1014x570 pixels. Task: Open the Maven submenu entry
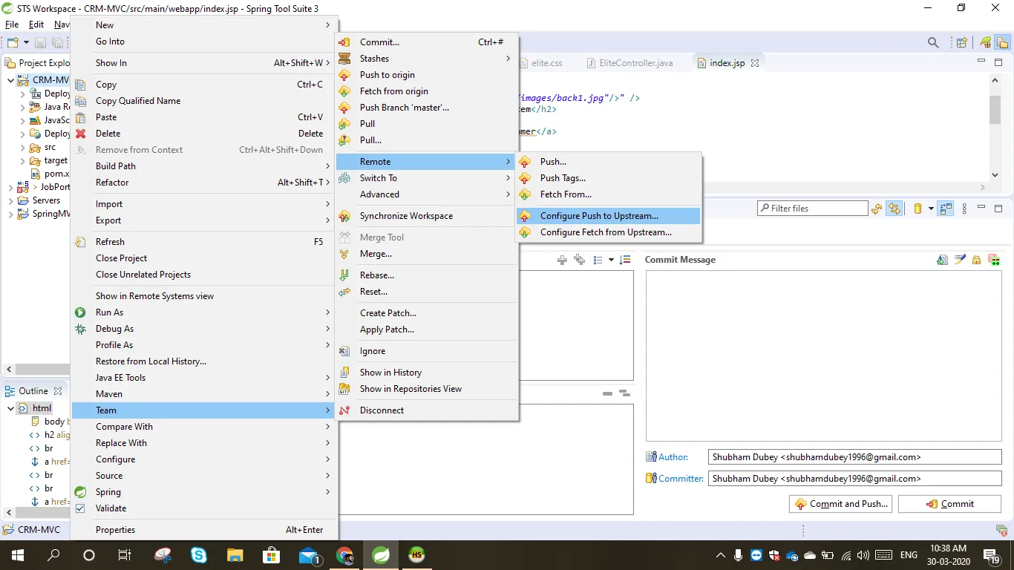click(204, 394)
